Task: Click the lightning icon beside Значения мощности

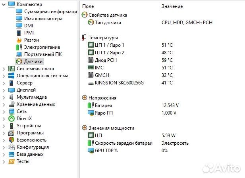Action: [84, 128]
